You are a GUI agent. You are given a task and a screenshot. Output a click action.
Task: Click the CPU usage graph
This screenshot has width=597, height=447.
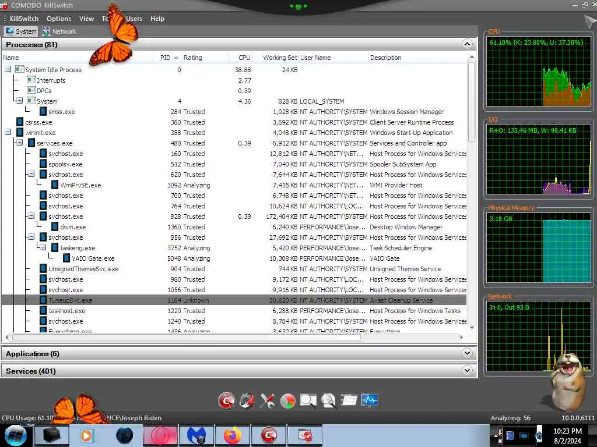click(x=539, y=72)
